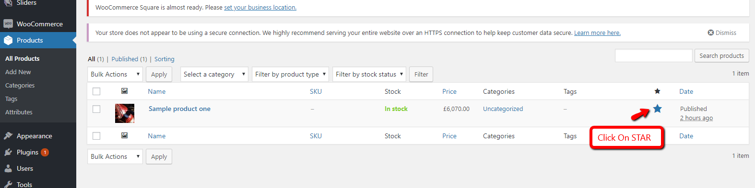Click the Tools wrench icon
Screen dimensions: 755x188
click(x=8, y=184)
